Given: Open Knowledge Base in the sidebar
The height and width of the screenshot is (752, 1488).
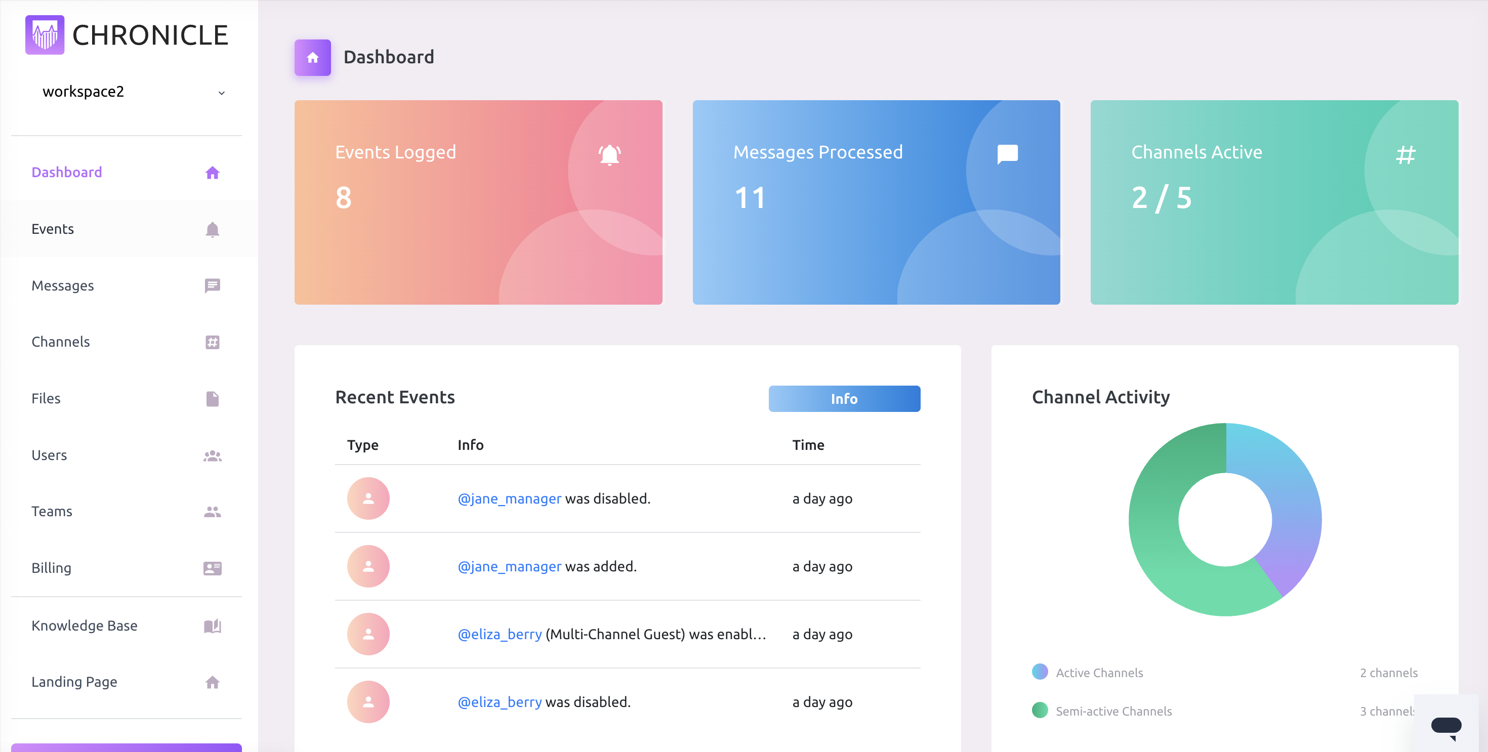Looking at the screenshot, I should pyautogui.click(x=85, y=625).
